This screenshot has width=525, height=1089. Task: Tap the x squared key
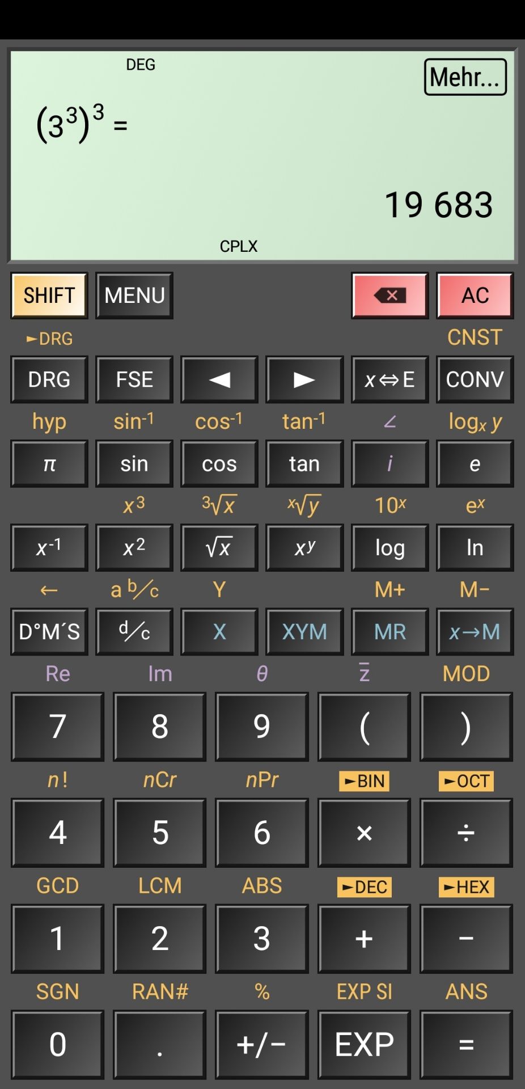134,548
